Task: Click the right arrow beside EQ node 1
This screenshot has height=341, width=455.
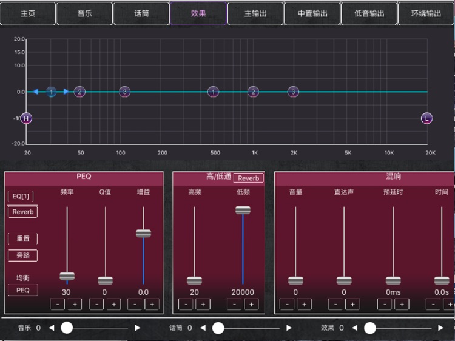Action: pyautogui.click(x=66, y=92)
